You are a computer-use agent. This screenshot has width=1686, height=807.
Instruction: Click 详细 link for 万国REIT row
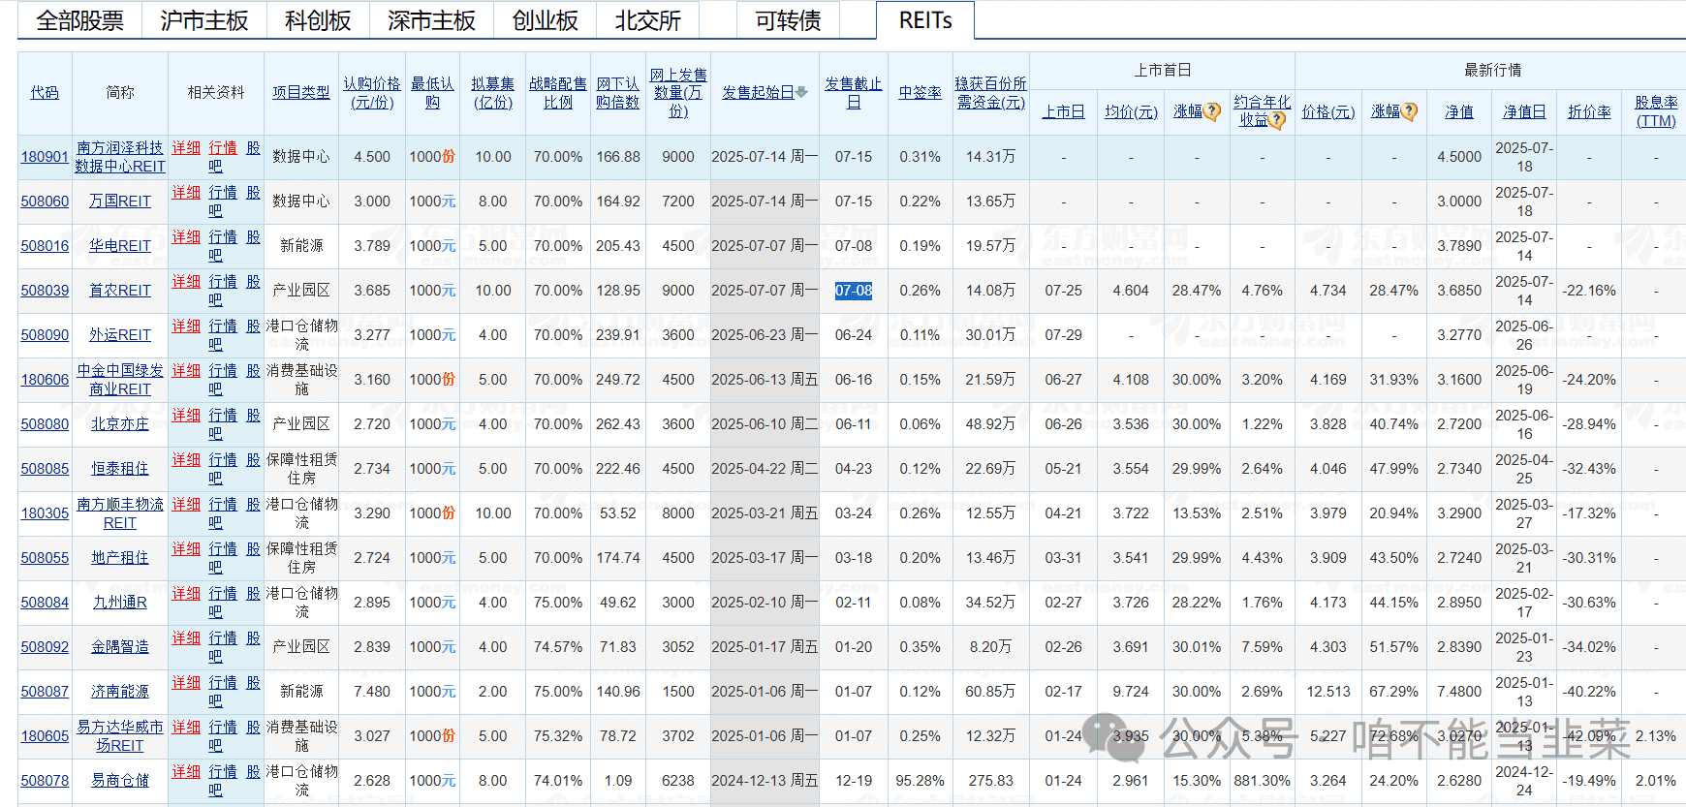[x=186, y=193]
